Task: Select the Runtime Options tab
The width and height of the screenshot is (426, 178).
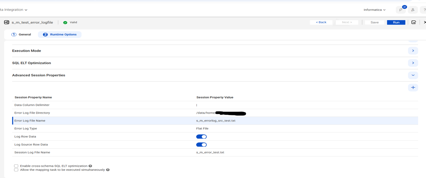Action: click(60, 35)
